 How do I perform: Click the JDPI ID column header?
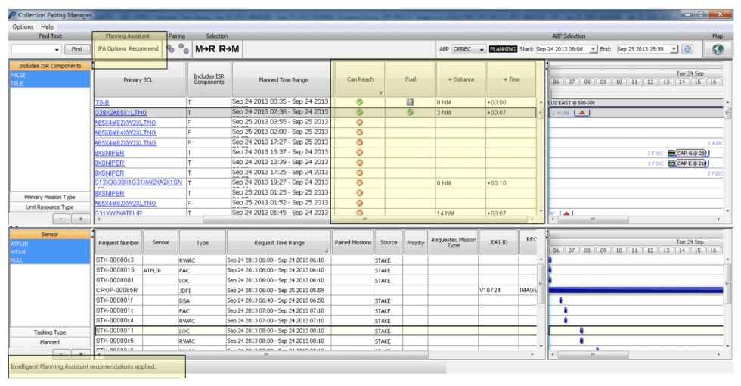(x=498, y=242)
